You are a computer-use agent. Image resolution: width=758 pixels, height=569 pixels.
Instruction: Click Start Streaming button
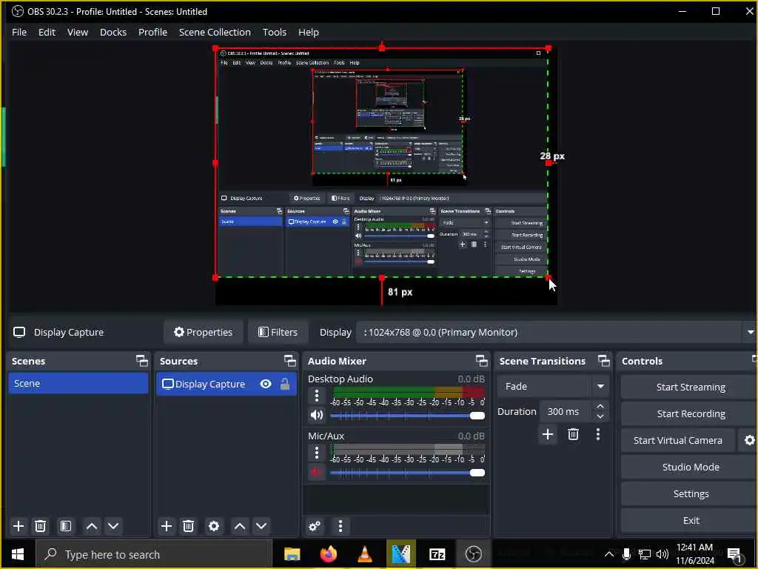click(x=691, y=387)
